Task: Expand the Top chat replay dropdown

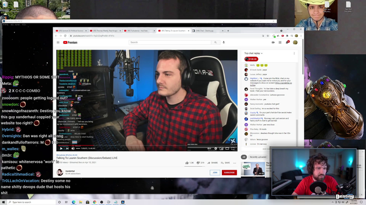Action: point(253,53)
